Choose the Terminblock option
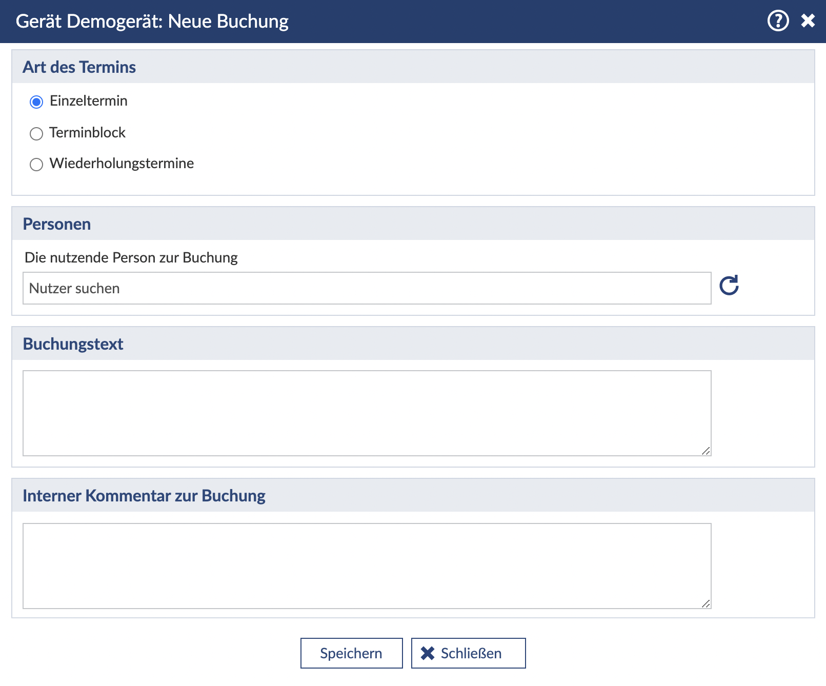The image size is (826, 686). [36, 134]
